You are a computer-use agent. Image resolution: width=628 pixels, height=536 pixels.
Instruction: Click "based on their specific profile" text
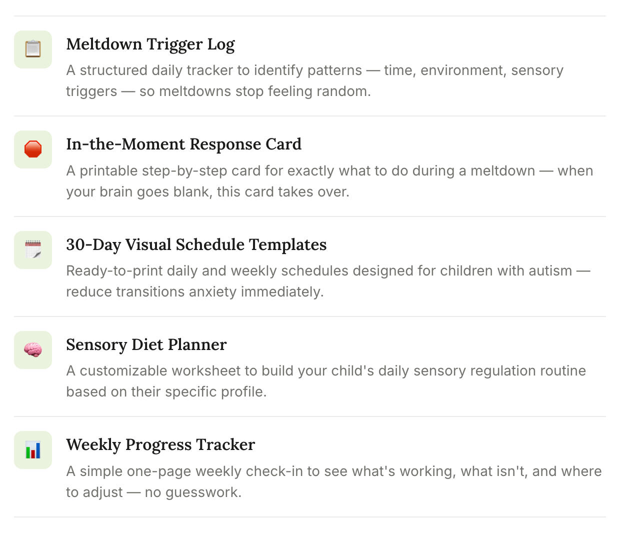(x=166, y=391)
